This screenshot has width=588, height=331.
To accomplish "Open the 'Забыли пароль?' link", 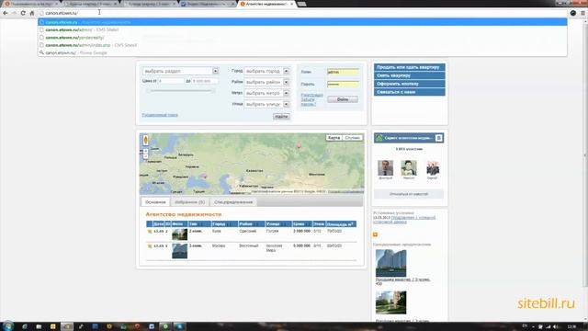I will tap(309, 102).
